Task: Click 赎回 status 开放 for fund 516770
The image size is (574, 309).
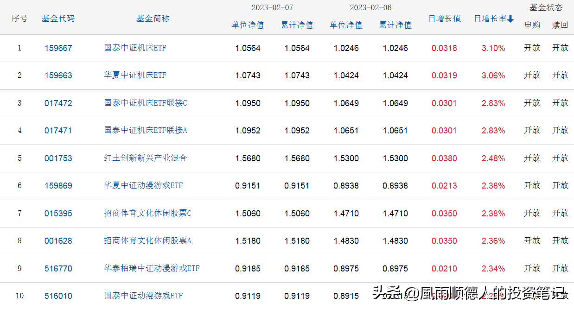Action: (560, 268)
